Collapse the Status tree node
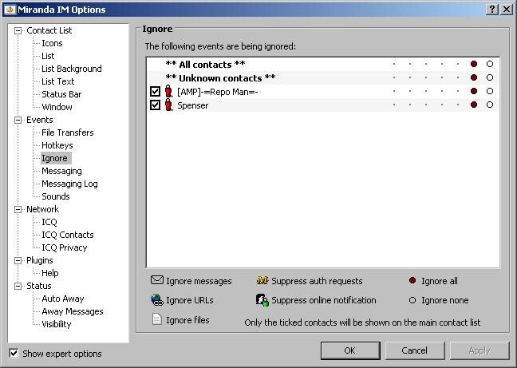The image size is (517, 368). tap(18, 286)
